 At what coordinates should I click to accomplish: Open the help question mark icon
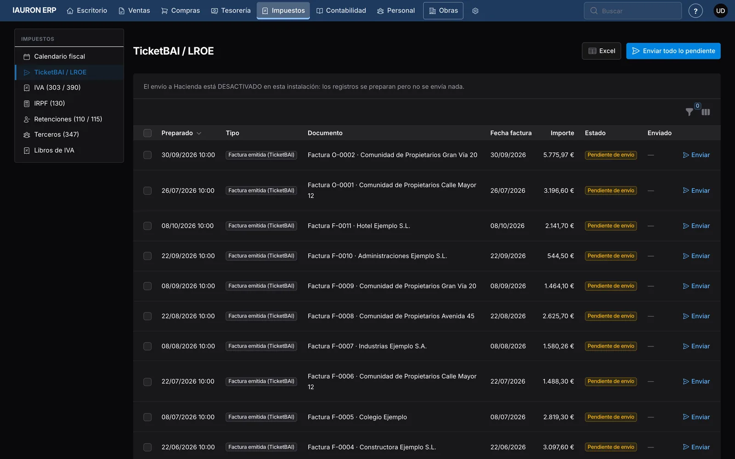(695, 11)
